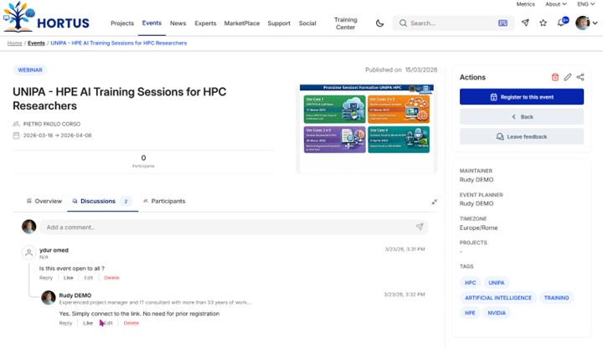Like Rudy DEMO's comment

[88, 323]
